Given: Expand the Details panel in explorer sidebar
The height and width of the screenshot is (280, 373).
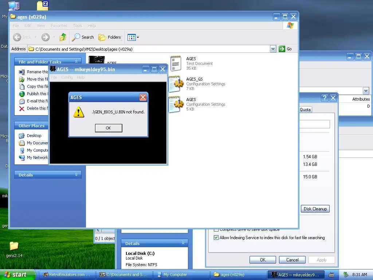Looking at the screenshot, I should (x=76, y=175).
